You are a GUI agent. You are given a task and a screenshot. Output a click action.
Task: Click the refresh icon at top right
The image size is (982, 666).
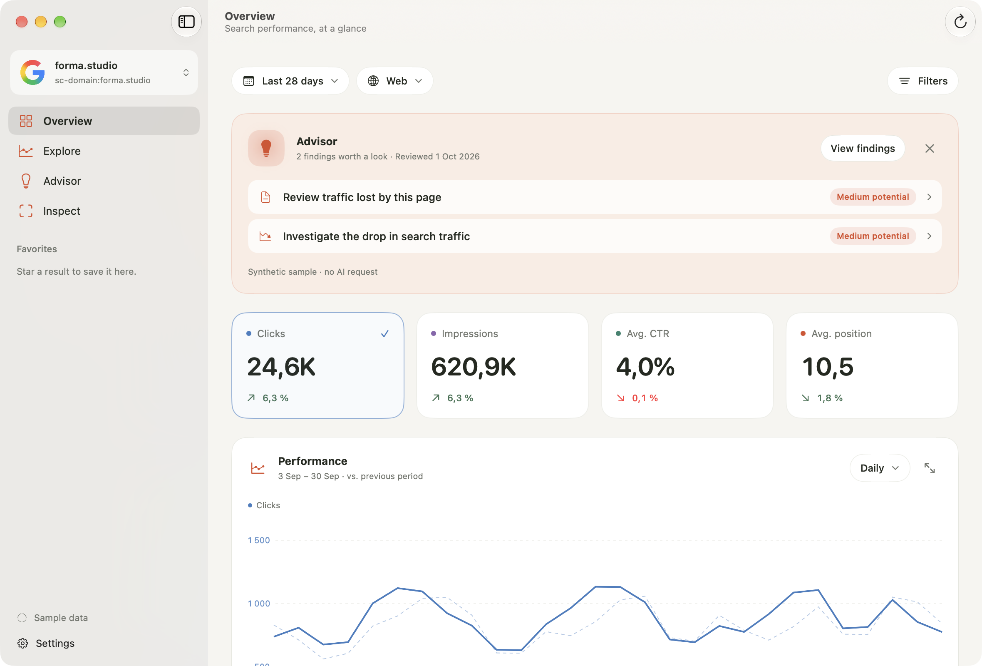(x=960, y=22)
